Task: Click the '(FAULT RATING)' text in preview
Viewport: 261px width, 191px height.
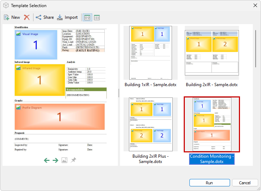Action: click(x=88, y=51)
